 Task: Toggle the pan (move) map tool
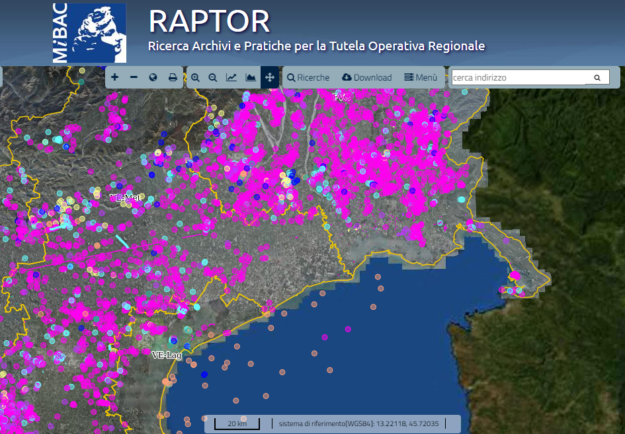270,77
